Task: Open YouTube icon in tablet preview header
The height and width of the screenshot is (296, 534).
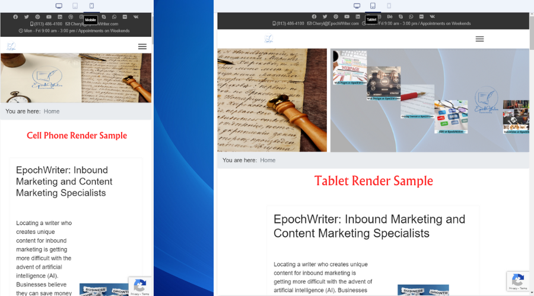Action: (x=347, y=17)
